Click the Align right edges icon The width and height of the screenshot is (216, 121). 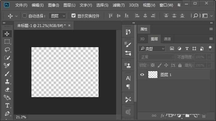[x=153, y=16]
